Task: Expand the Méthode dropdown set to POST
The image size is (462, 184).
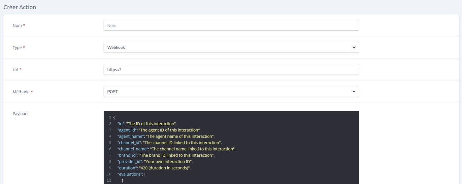Action: (x=231, y=92)
